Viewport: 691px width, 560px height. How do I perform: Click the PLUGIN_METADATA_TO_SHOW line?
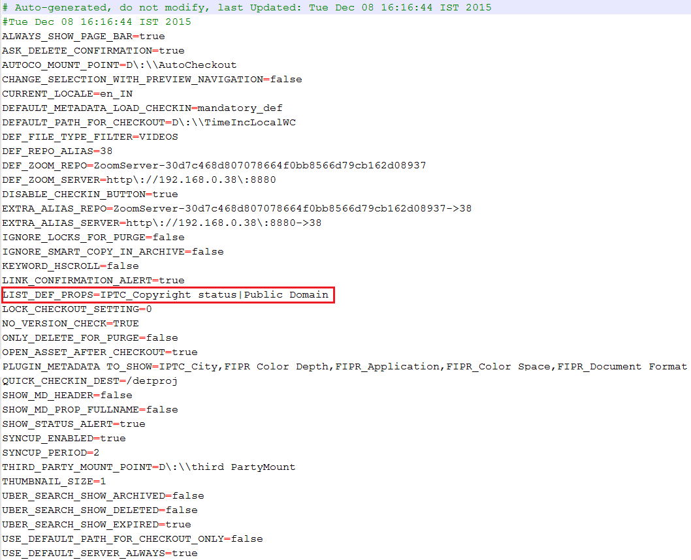[345, 366]
